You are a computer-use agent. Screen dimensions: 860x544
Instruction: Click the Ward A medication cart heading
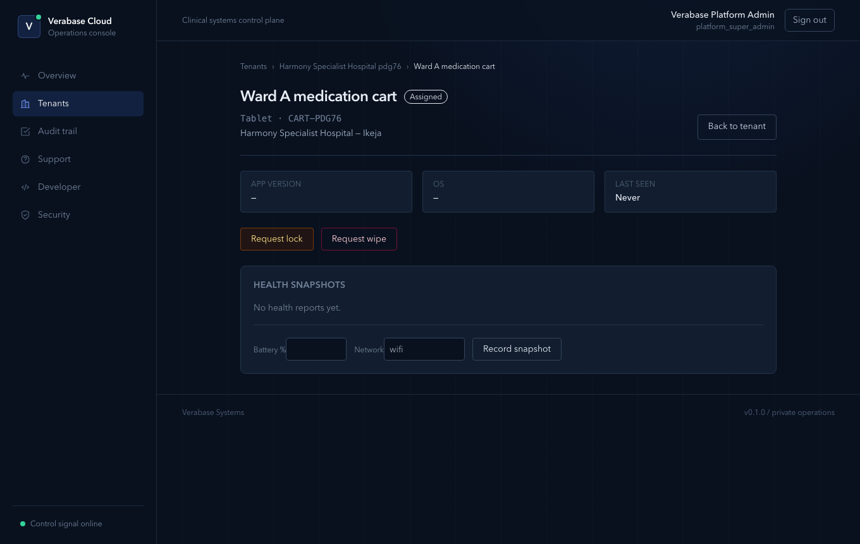[x=319, y=96]
